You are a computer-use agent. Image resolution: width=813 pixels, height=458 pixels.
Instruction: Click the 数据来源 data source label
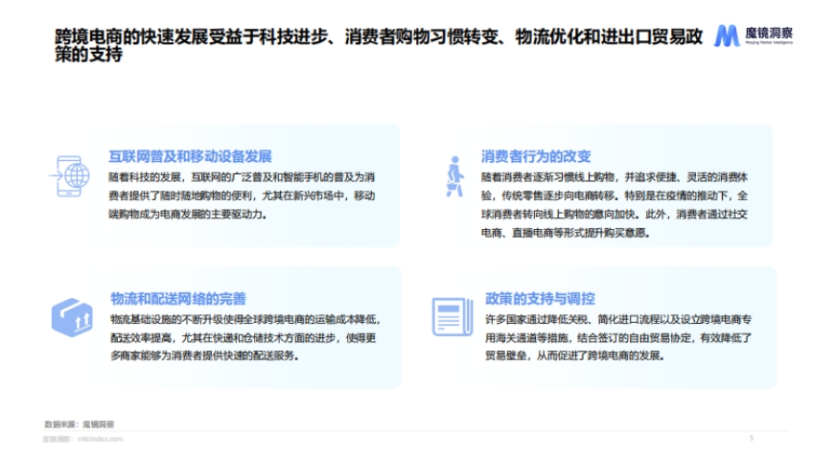point(60,423)
